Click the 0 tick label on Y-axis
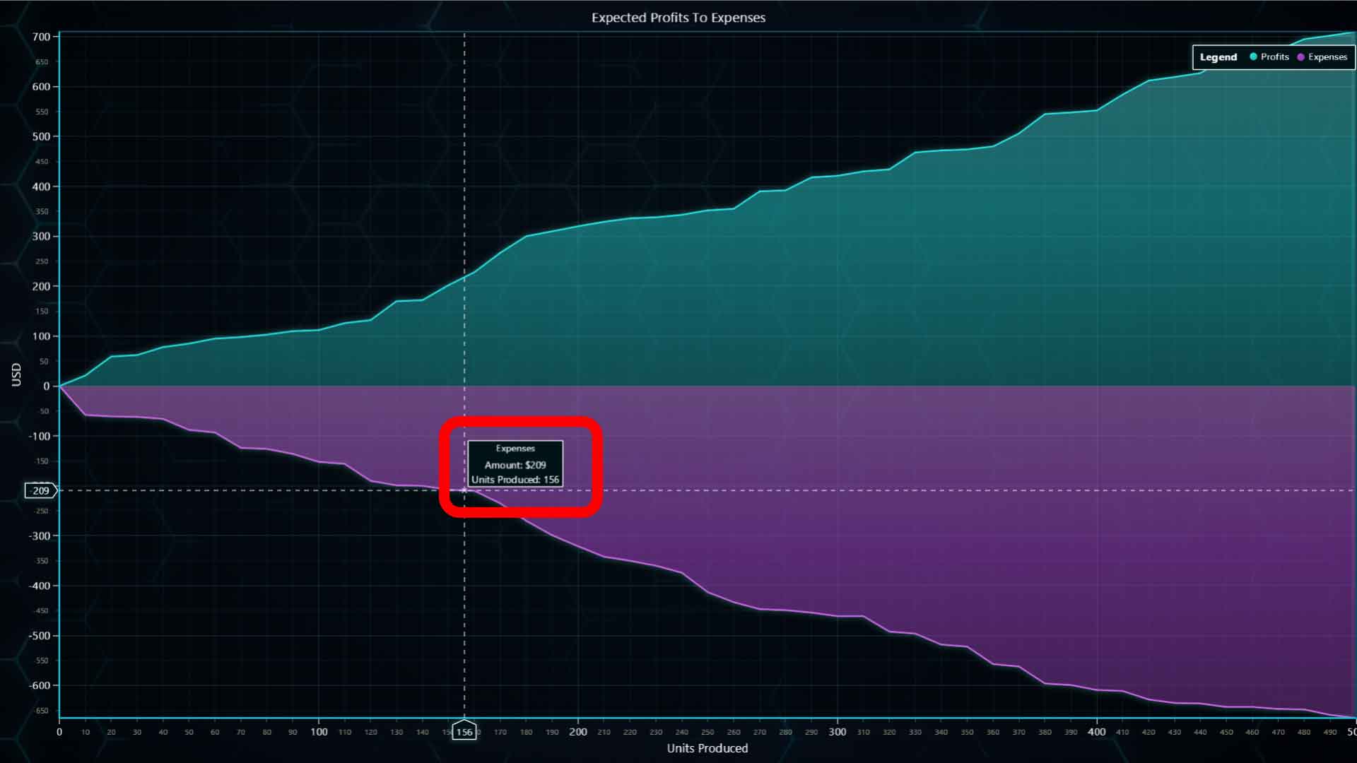This screenshot has height=763, width=1357. click(x=47, y=386)
